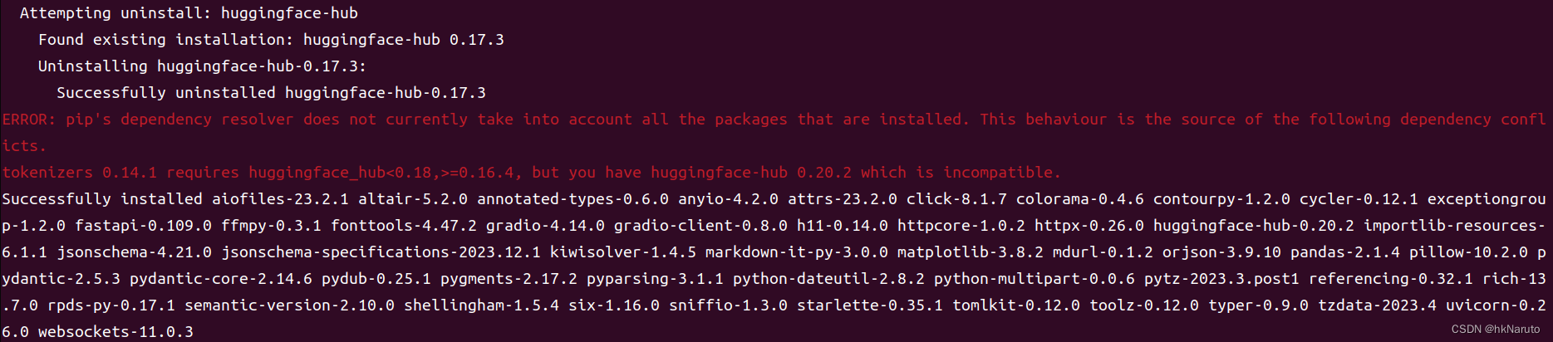The width and height of the screenshot is (1553, 342).
Task: Click 'Successfully uninstalled huggingface-hub-0.17.3' text
Action: 271,93
